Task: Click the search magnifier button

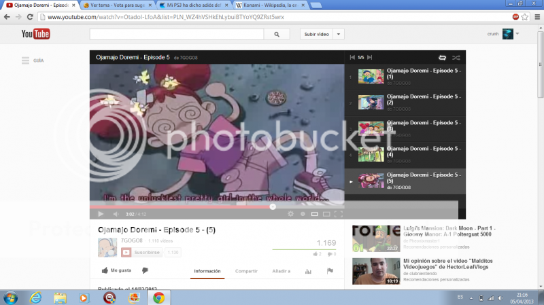Action: point(277,35)
